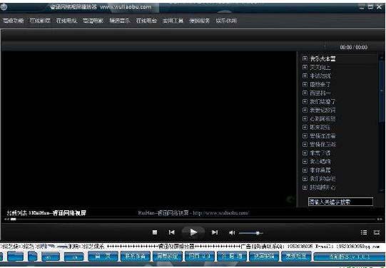Expand the 快乐大本营 list node
This screenshot has height=268, width=386.
coord(305,58)
